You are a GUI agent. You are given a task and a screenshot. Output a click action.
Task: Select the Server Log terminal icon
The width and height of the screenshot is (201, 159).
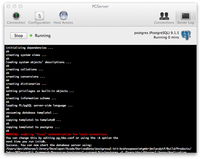185,16
